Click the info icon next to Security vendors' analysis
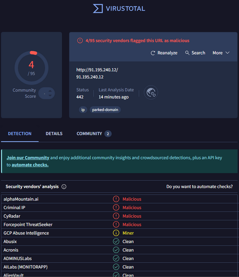The height and width of the screenshot is (277, 239). 64,186
